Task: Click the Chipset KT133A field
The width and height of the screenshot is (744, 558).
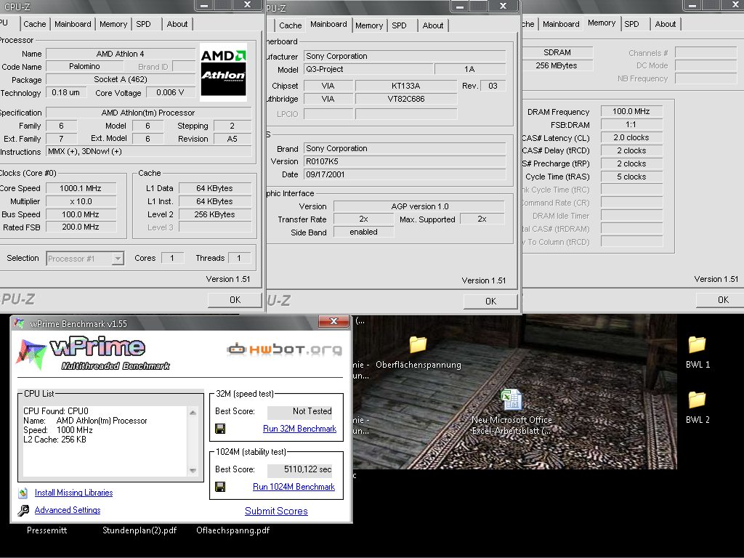Action: tap(405, 86)
